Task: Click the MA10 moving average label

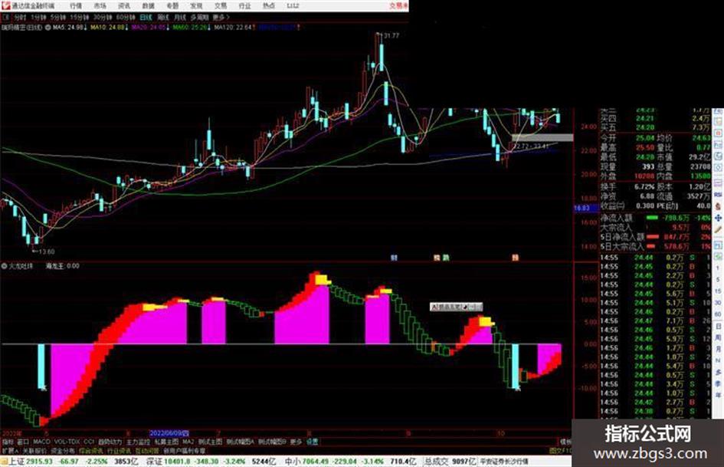Action: (x=110, y=28)
